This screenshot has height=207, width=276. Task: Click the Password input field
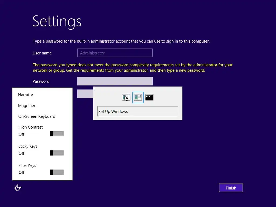pos(115,81)
